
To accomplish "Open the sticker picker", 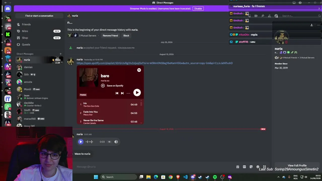I will pos(251,167).
